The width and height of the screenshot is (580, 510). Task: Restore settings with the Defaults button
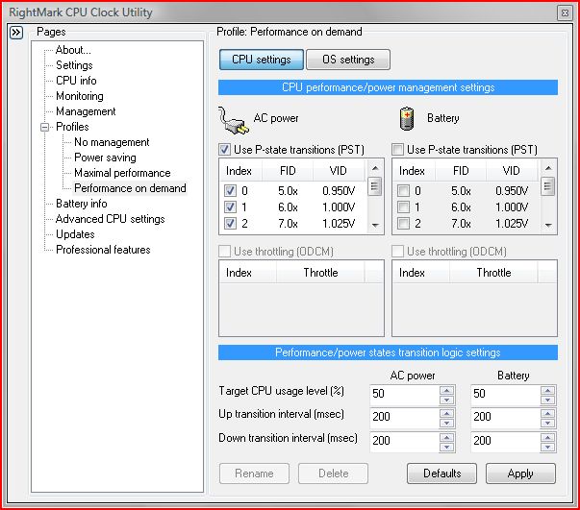click(x=442, y=474)
